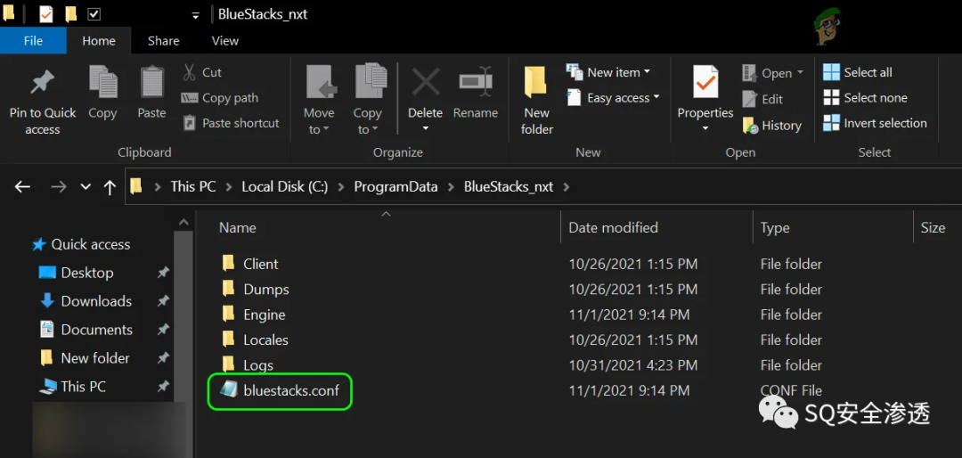Switch to the Home tab
Image resolution: width=962 pixels, height=458 pixels.
pos(99,41)
